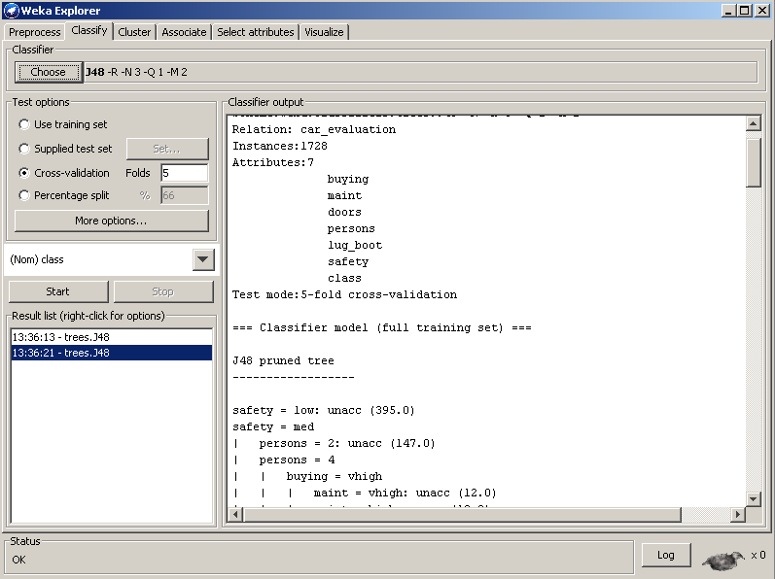Click the Choose classifier button
The width and height of the screenshot is (775, 579).
[48, 72]
